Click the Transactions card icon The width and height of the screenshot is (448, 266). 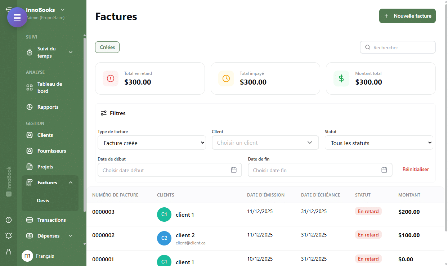30,220
